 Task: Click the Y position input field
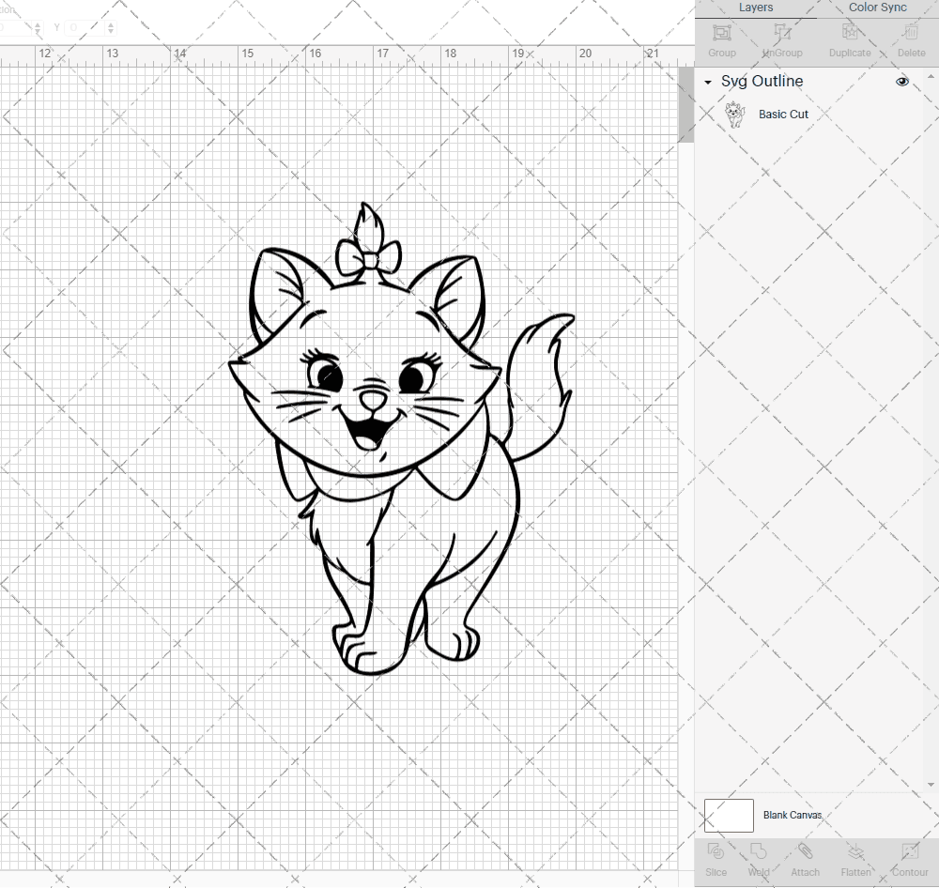point(85,27)
